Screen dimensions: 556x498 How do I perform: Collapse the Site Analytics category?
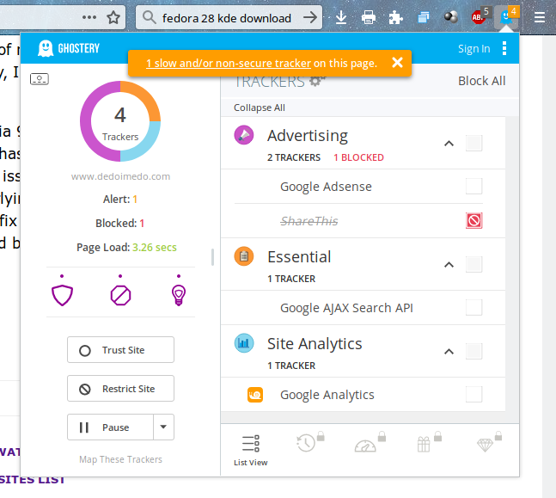point(449,352)
